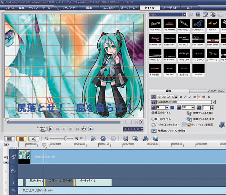
Task: Select the The End title preset
Action: click(169, 68)
